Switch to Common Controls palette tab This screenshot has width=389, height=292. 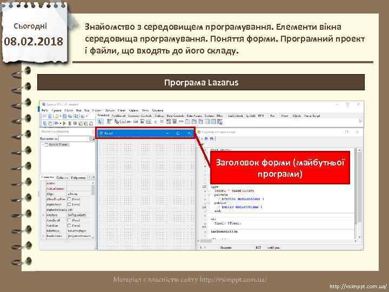tap(140, 116)
